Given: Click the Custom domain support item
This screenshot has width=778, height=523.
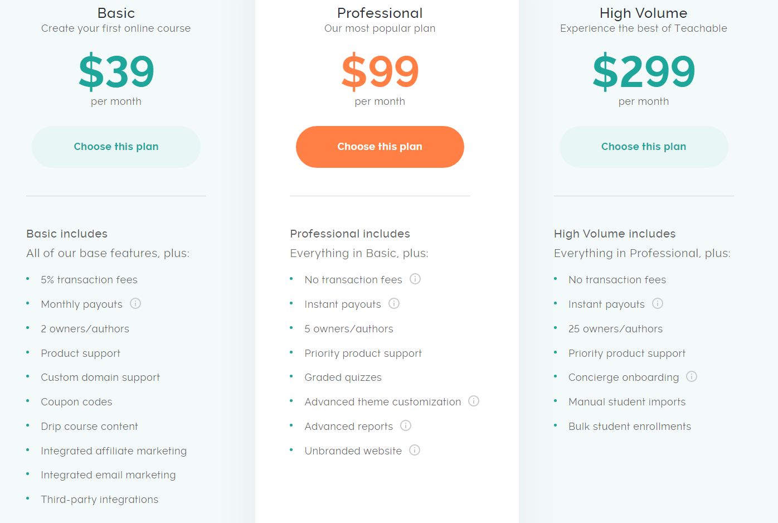Looking at the screenshot, I should pyautogui.click(x=100, y=377).
